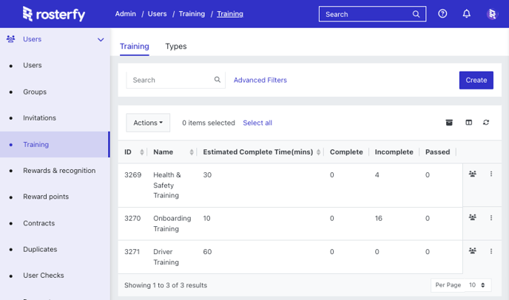The width and height of the screenshot is (509, 300).
Task: Go to first Training breadcrumb
Action: click(x=192, y=14)
